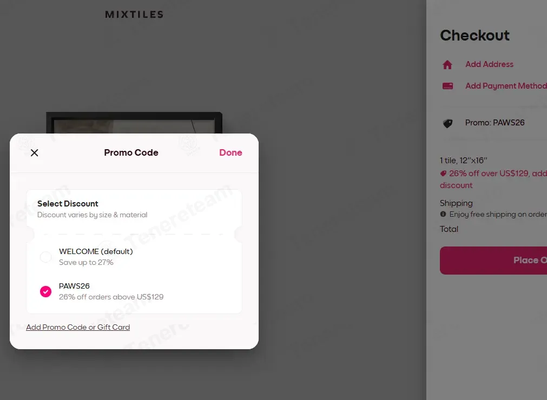Click the info icon under Shipping

tap(443, 215)
